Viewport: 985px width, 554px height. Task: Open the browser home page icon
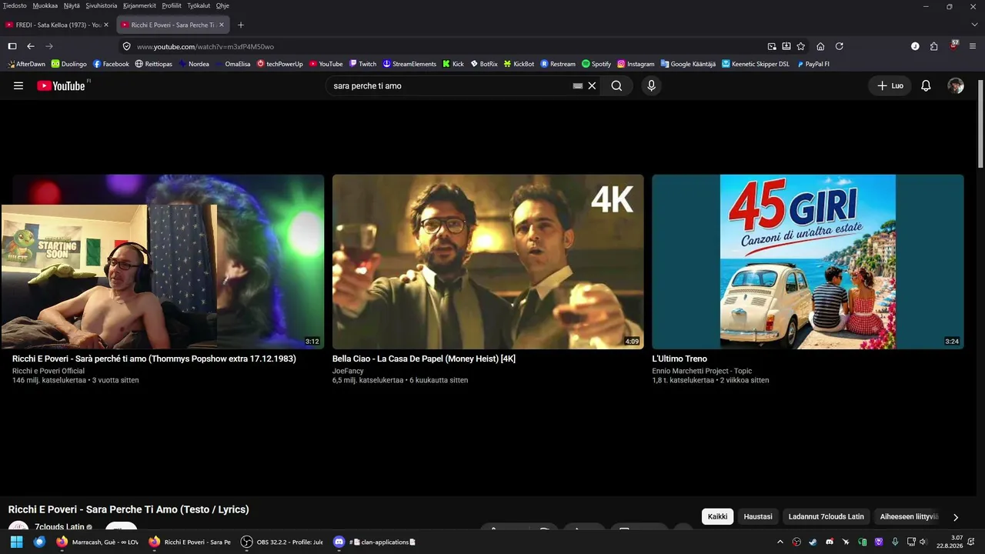[820, 46]
